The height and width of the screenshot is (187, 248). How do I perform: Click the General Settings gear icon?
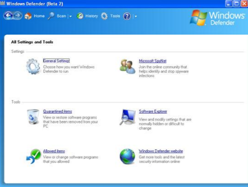click(33, 66)
